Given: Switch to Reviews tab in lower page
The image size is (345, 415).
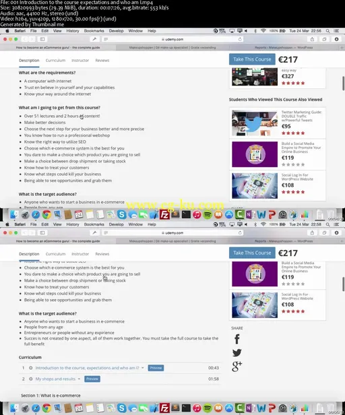Looking at the screenshot, I should 102,254.
